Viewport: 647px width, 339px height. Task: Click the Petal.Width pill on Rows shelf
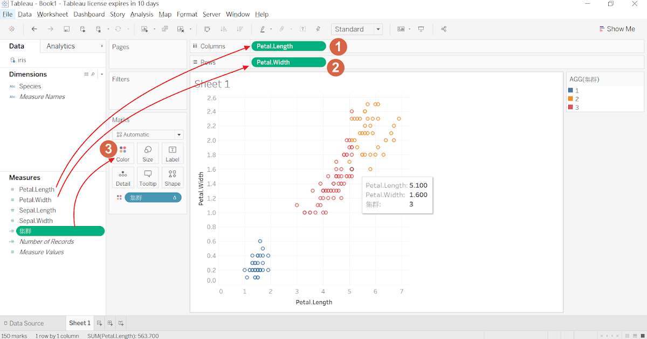(288, 62)
